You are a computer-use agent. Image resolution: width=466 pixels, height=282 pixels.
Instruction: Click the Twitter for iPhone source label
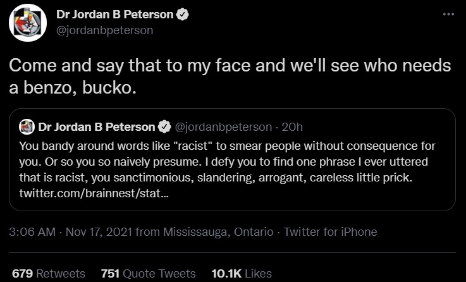330,232
